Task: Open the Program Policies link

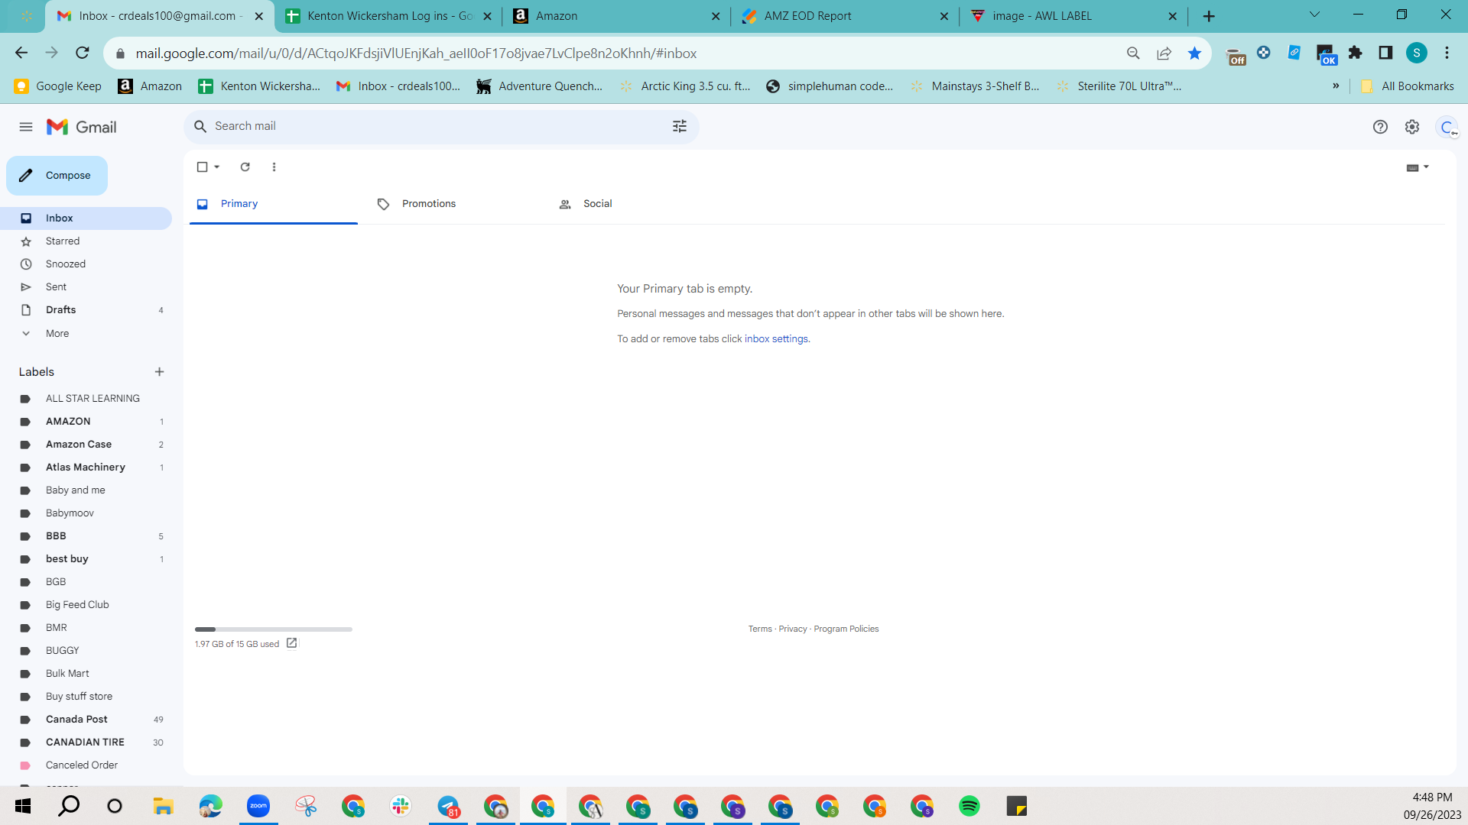Action: pos(846,629)
